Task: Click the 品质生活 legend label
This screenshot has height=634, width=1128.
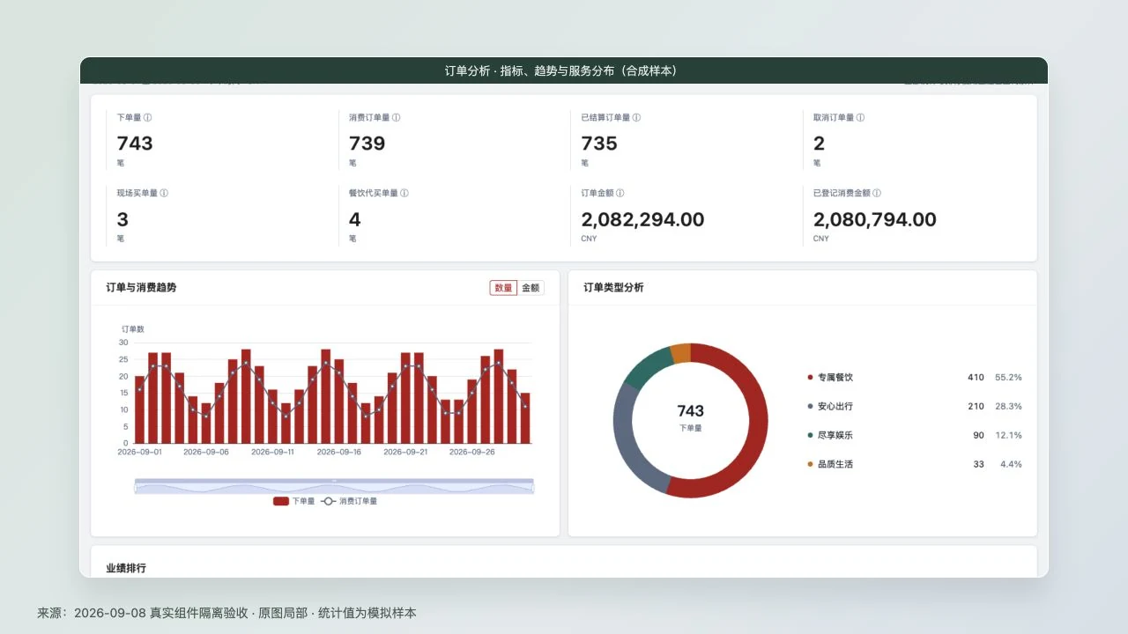Action: click(835, 464)
